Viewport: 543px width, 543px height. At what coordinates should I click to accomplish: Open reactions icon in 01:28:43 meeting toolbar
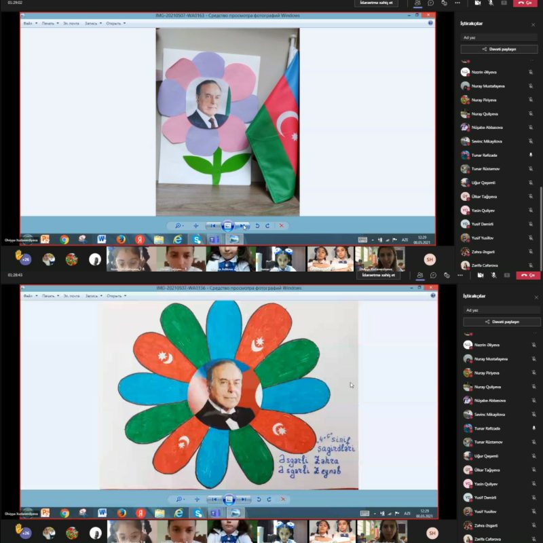[447, 276]
